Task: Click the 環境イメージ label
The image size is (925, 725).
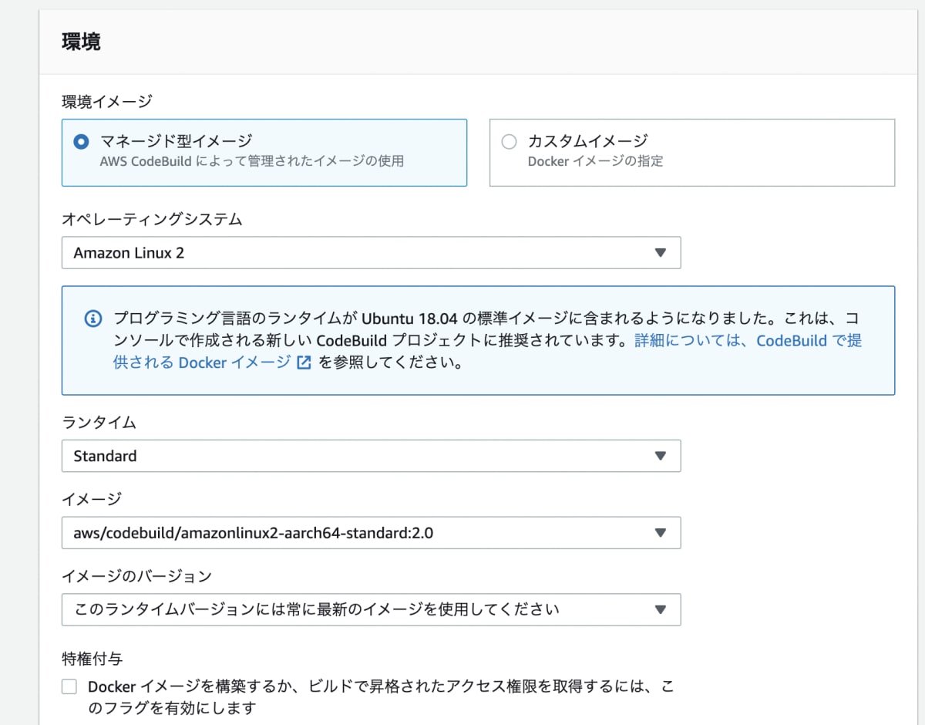Action: pyautogui.click(x=107, y=101)
